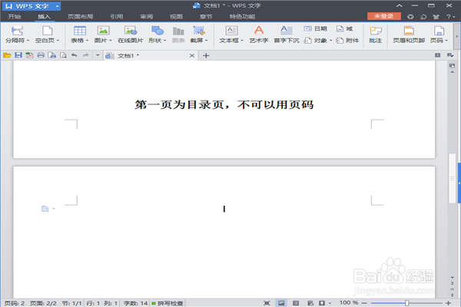Click the zoom slider handle
The height and width of the screenshot is (307, 461).
pyautogui.click(x=407, y=303)
